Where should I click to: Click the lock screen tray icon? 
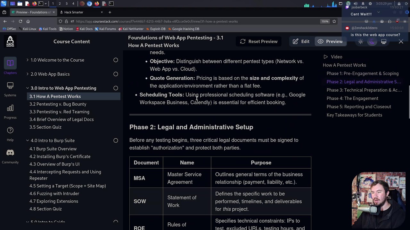[x=399, y=4]
